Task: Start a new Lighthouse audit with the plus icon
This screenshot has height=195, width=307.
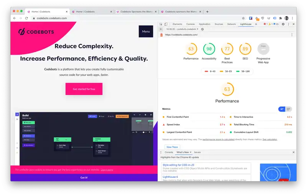Action: (x=161, y=29)
